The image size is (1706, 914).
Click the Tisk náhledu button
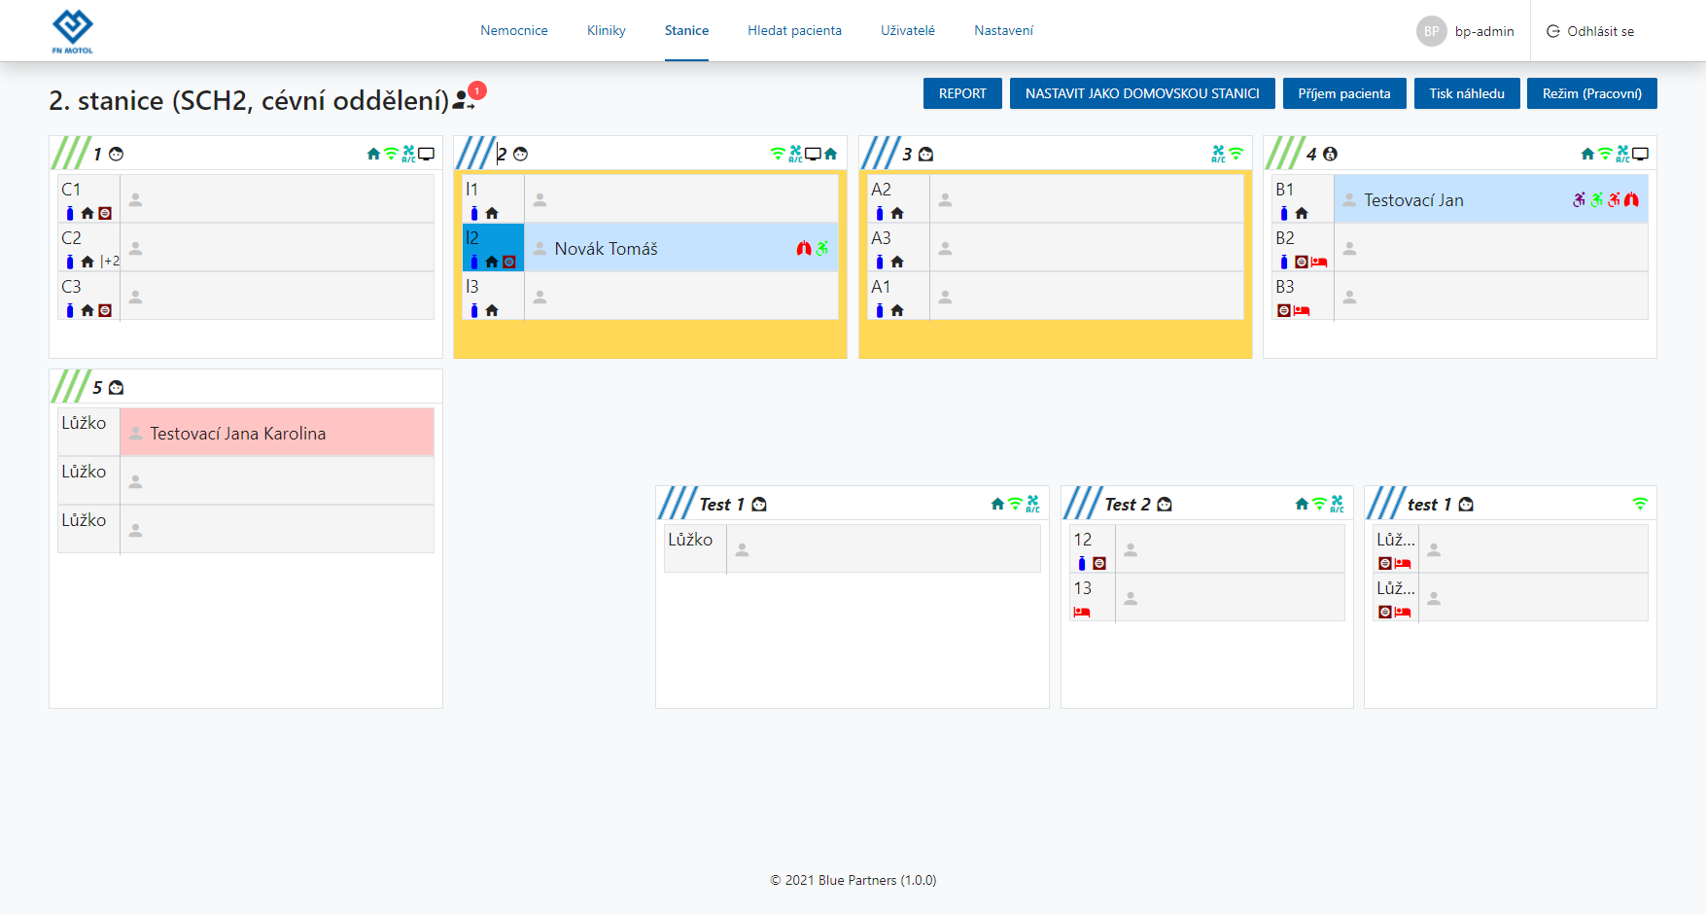(x=1467, y=93)
